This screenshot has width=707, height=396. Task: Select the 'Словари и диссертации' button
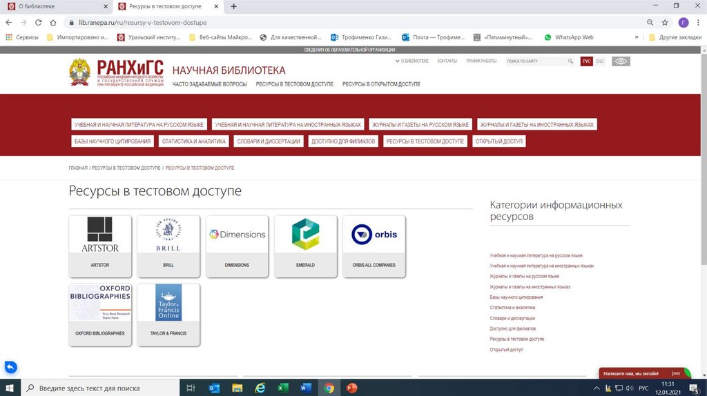coord(269,141)
